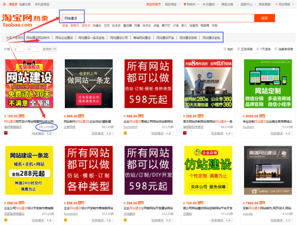Enable the 包邮 free shipping checkbox
This screenshot has width=297, height=225.
225,49
